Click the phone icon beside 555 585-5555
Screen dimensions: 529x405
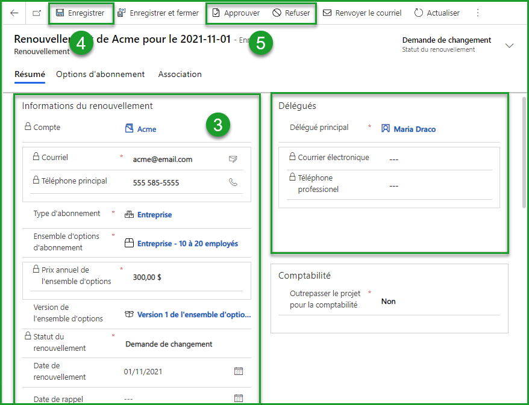tap(233, 182)
